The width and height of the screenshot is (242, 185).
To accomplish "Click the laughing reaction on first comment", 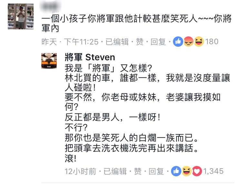I will [199, 42].
